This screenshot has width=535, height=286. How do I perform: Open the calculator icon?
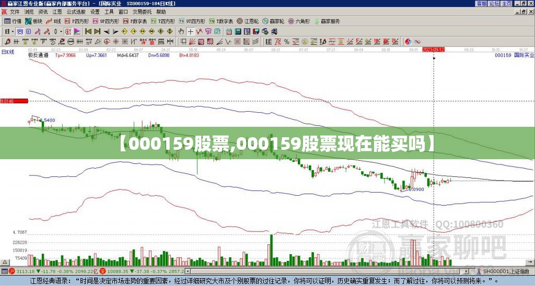(x=238, y=32)
